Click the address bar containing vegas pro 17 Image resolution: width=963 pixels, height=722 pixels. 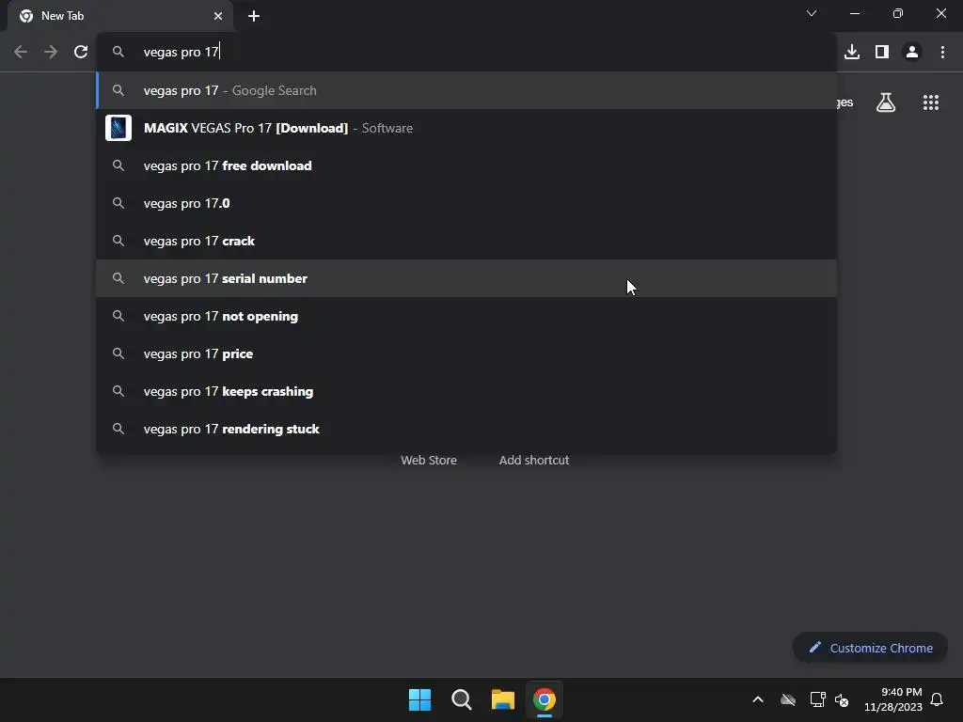coord(466,53)
